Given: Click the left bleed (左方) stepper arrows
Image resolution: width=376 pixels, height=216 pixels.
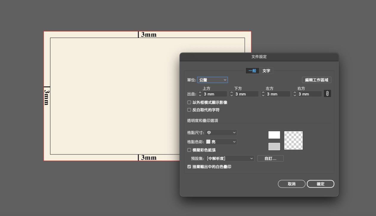Looking at the screenshot, I should pos(263,94).
